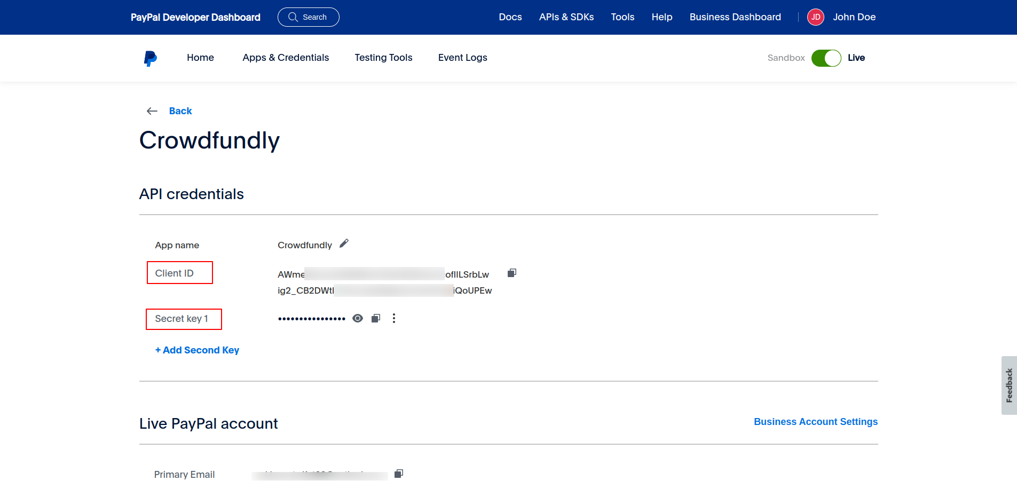The height and width of the screenshot is (504, 1017).
Task: Click the search magnifier icon
Action: coord(293,17)
